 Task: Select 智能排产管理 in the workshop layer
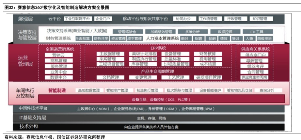click(117, 90)
